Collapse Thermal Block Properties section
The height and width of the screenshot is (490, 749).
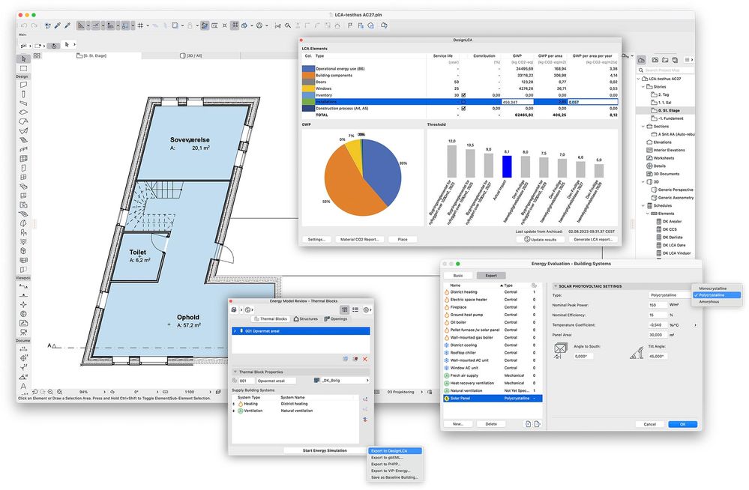[x=235, y=372]
